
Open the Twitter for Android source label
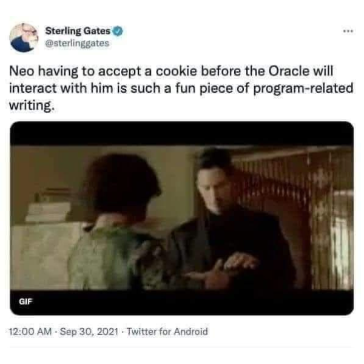[x=167, y=331]
